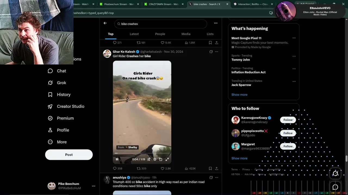Open Pike Beechum account menu dots

(94, 186)
